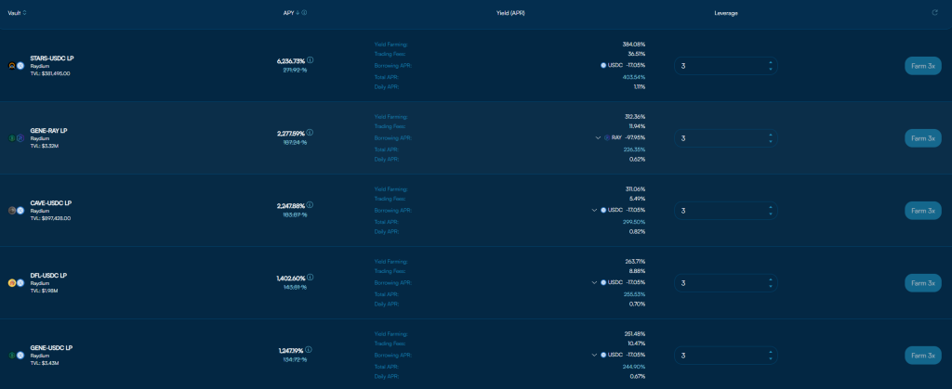Image resolution: width=952 pixels, height=389 pixels.
Task: Click Farm 3x for DFL-USDC LP
Action: click(923, 283)
